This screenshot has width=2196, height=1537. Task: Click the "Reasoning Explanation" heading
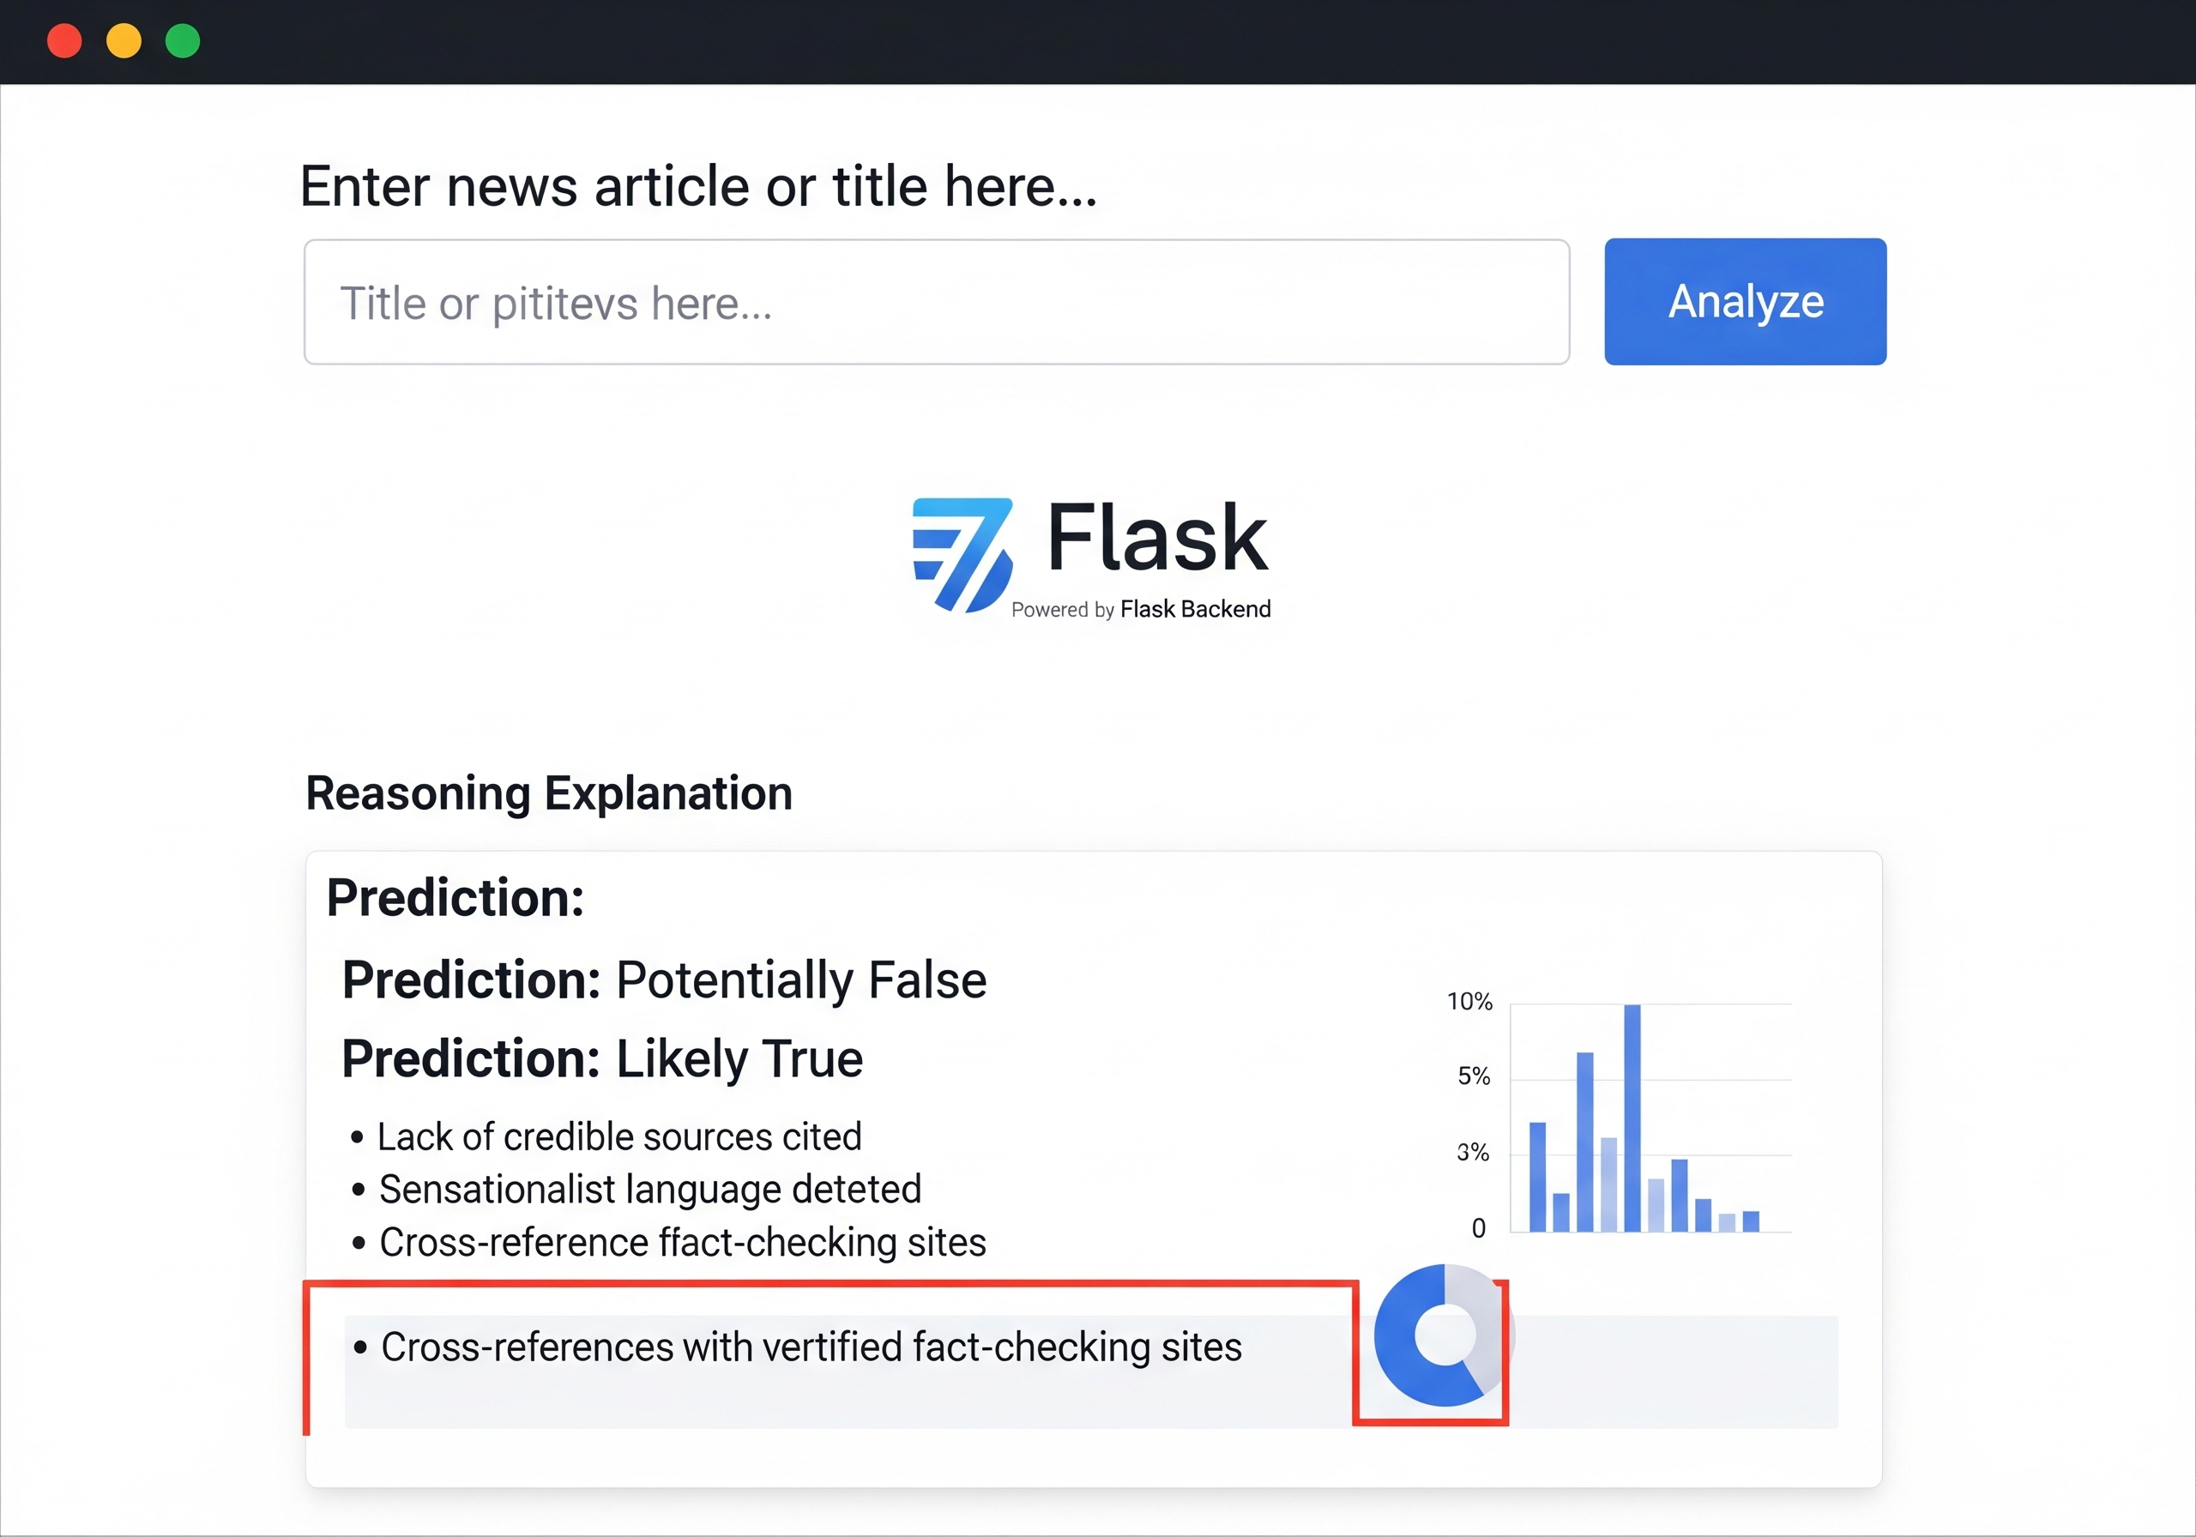(549, 793)
